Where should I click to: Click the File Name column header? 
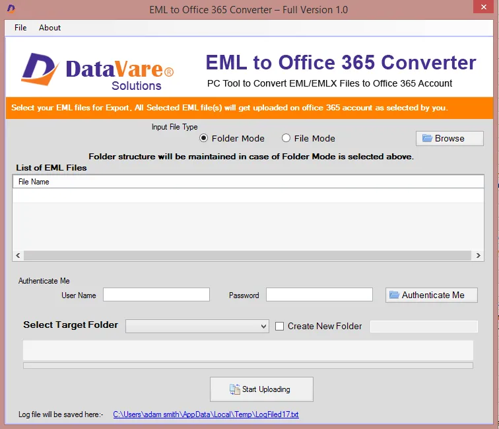248,182
